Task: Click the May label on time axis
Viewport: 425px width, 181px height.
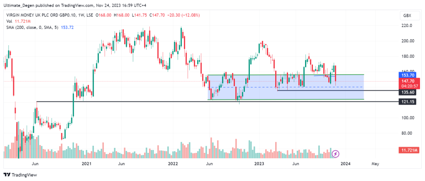Action: click(375, 164)
